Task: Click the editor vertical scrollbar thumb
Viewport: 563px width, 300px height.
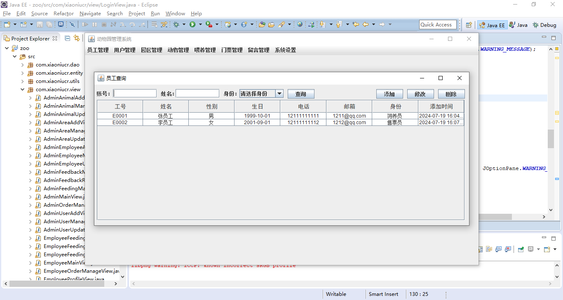Action: (551, 139)
